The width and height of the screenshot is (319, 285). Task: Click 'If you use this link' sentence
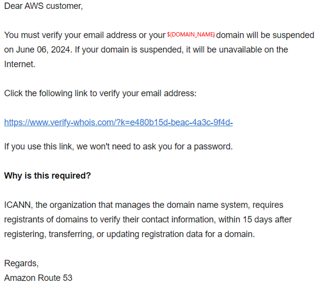point(118,147)
